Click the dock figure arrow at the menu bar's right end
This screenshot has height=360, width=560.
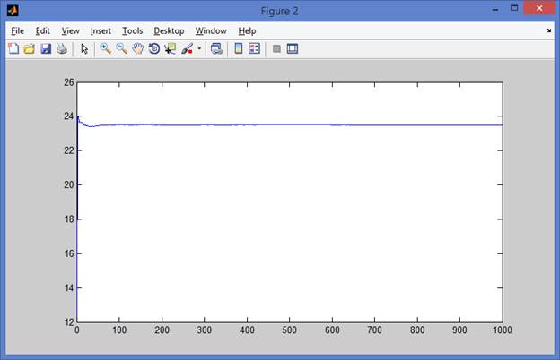tap(548, 31)
